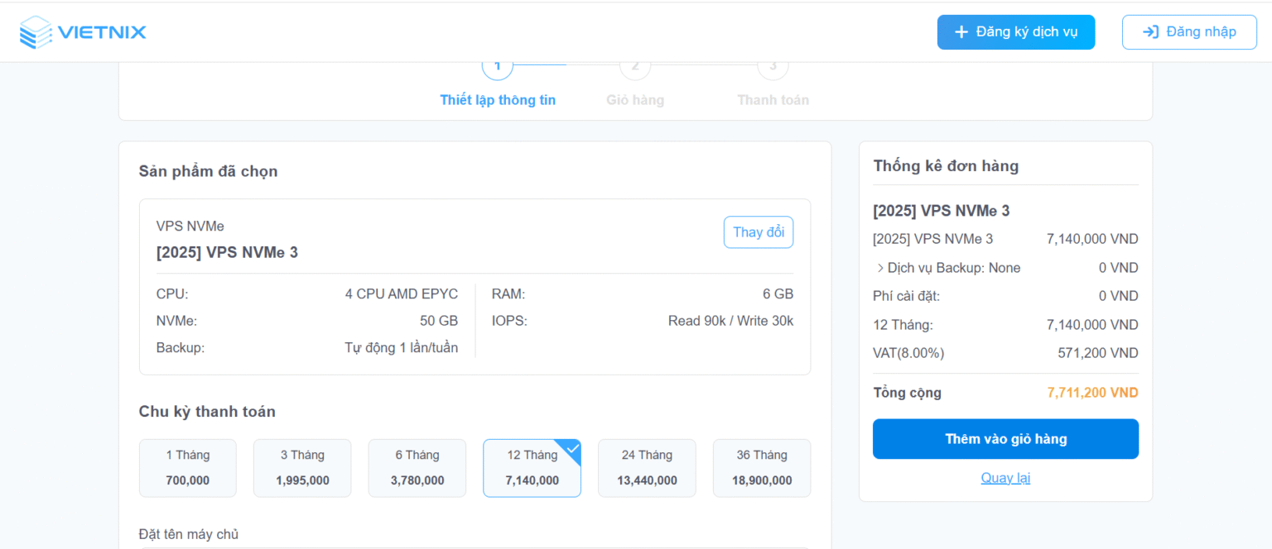Click the plus icon in Đăng ký dịch vụ

click(961, 32)
